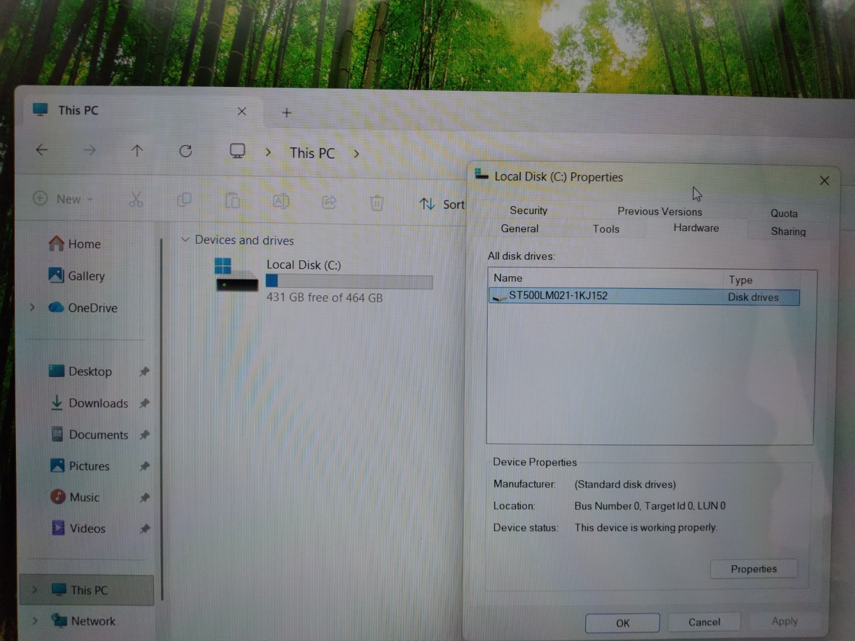Refresh the This PC view

point(185,151)
